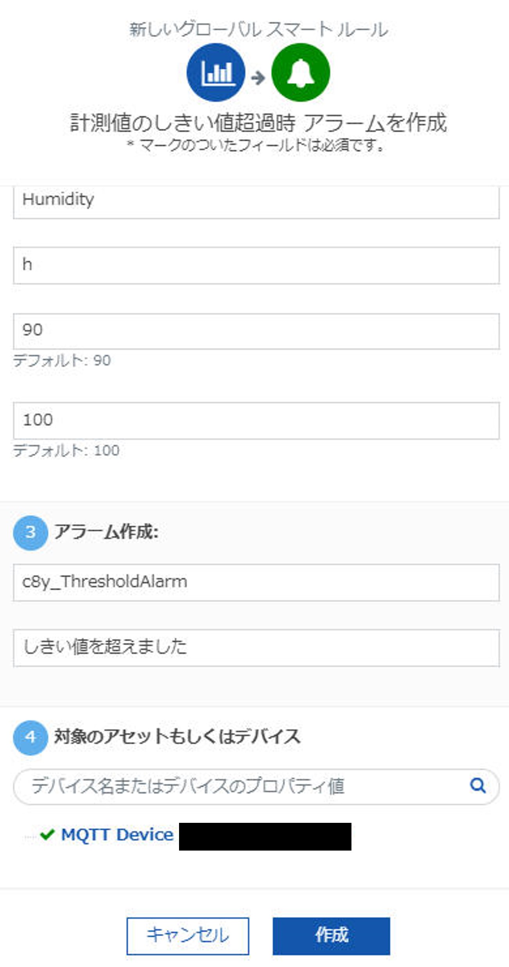The width and height of the screenshot is (509, 967).
Task: Edit the c8y_ThresholdAlarm type field
Action: (x=256, y=582)
